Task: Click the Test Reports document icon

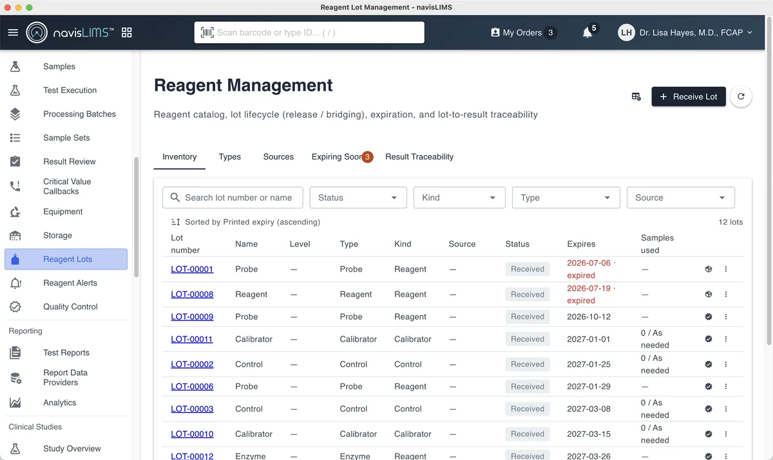Action: [15, 353]
